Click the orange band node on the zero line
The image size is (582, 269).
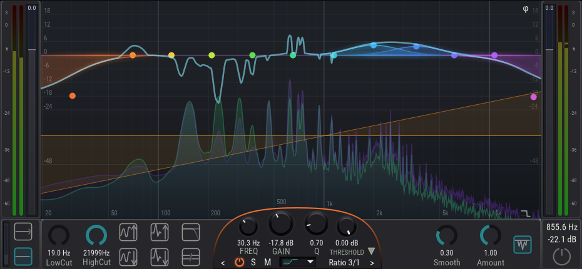click(133, 55)
